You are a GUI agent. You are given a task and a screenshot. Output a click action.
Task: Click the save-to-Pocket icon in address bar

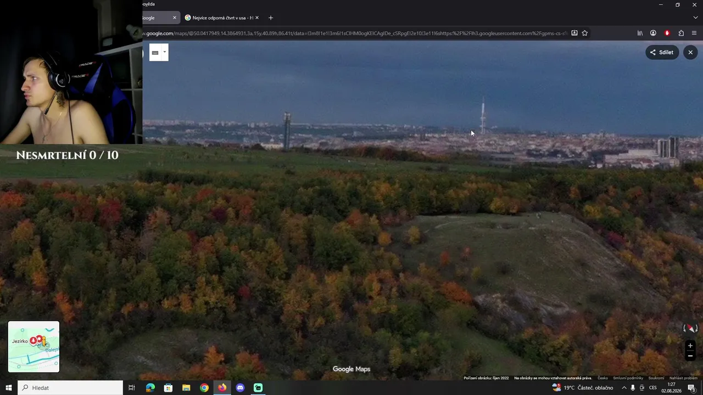tap(574, 33)
